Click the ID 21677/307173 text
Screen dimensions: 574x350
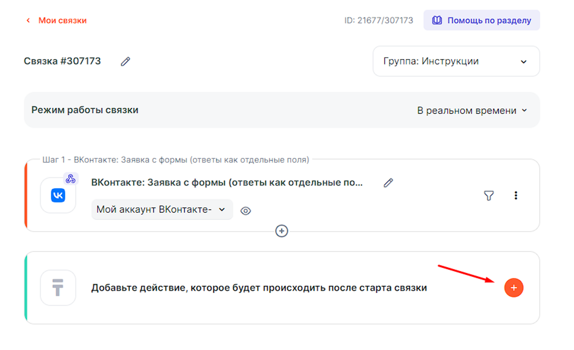pos(378,20)
